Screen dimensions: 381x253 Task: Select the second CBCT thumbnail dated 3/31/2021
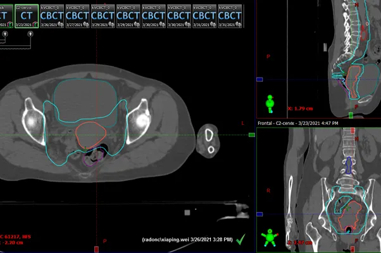pyautogui.click(x=230, y=16)
